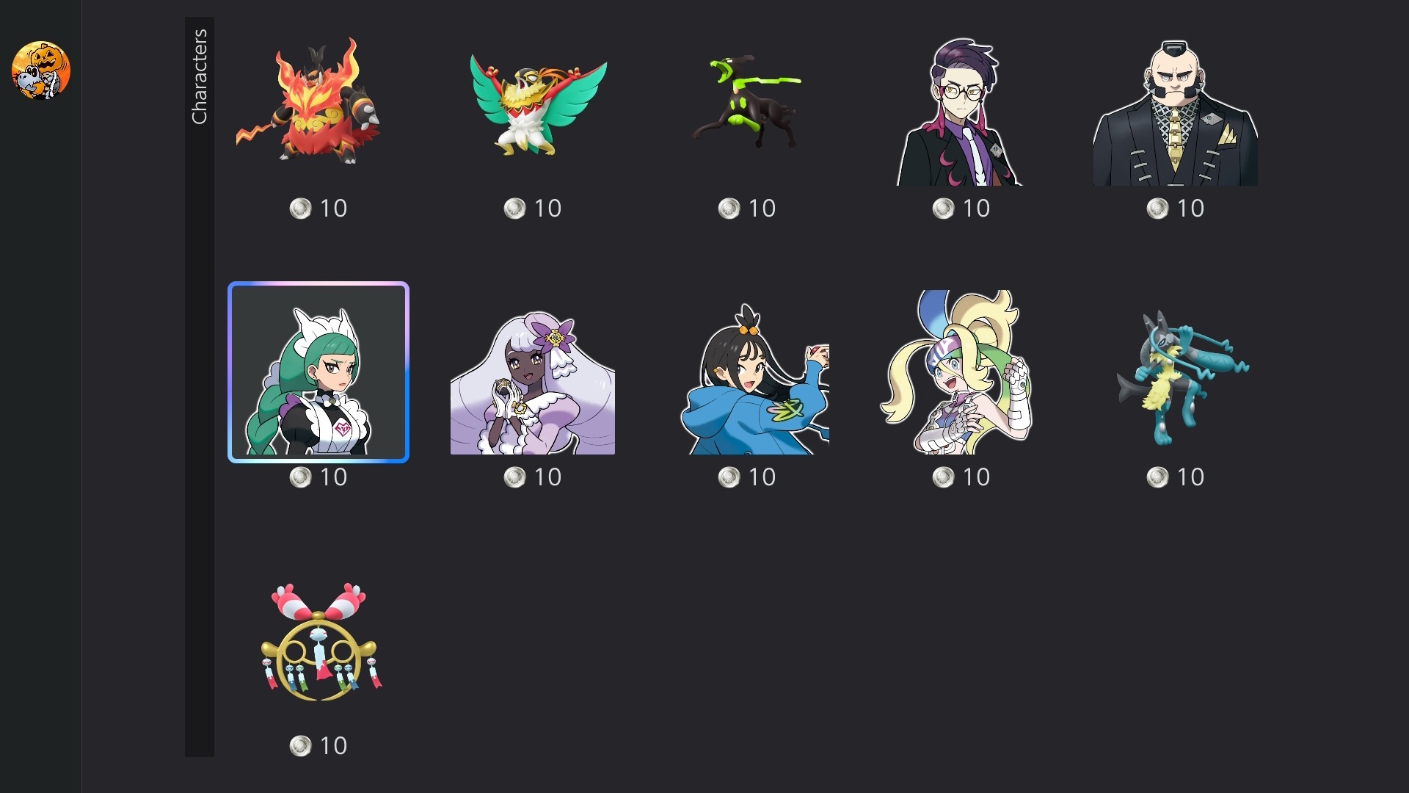The image size is (1409, 793).
Task: Select the blonde twin-tail girl icon
Action: click(957, 372)
